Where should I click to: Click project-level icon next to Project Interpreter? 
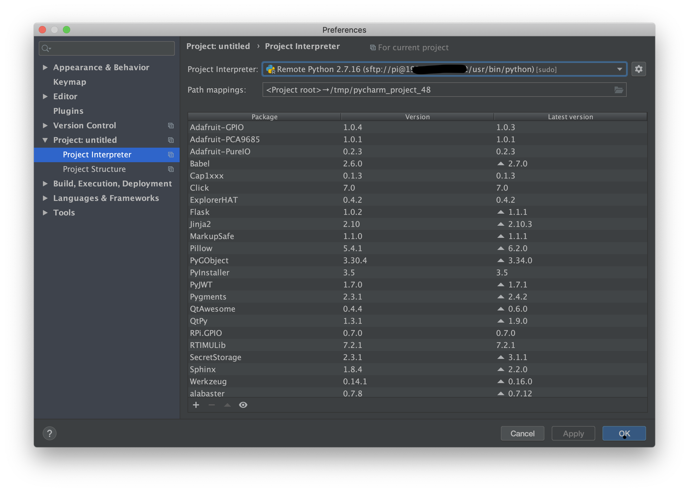click(x=171, y=155)
